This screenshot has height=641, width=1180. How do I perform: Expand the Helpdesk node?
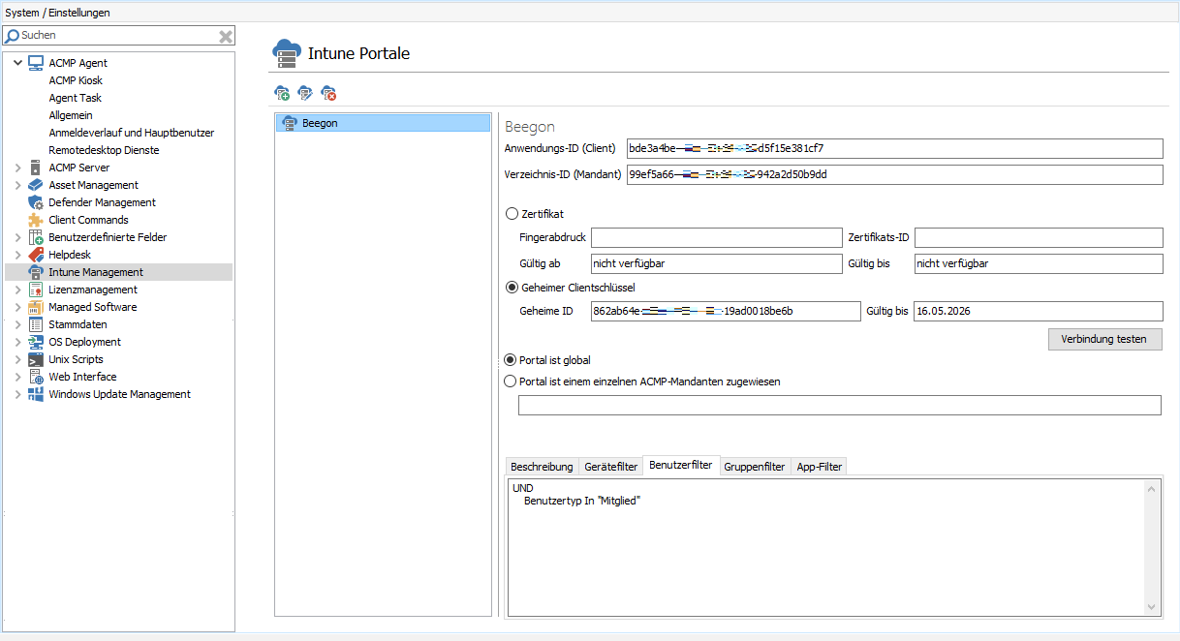click(17, 255)
